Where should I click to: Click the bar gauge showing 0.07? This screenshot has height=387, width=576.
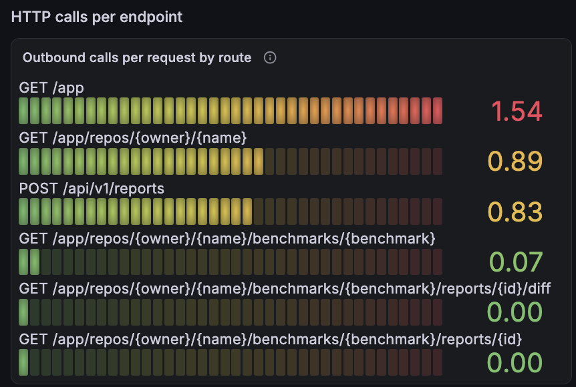tap(231, 262)
